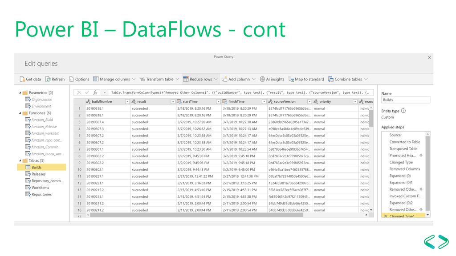Click the vertical scrollbar of data grid

371,117
